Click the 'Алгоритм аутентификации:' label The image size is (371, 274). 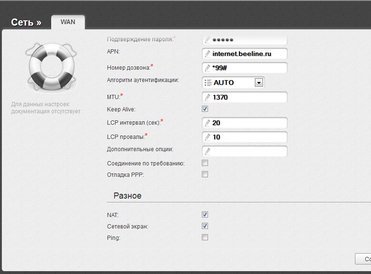coord(143,80)
